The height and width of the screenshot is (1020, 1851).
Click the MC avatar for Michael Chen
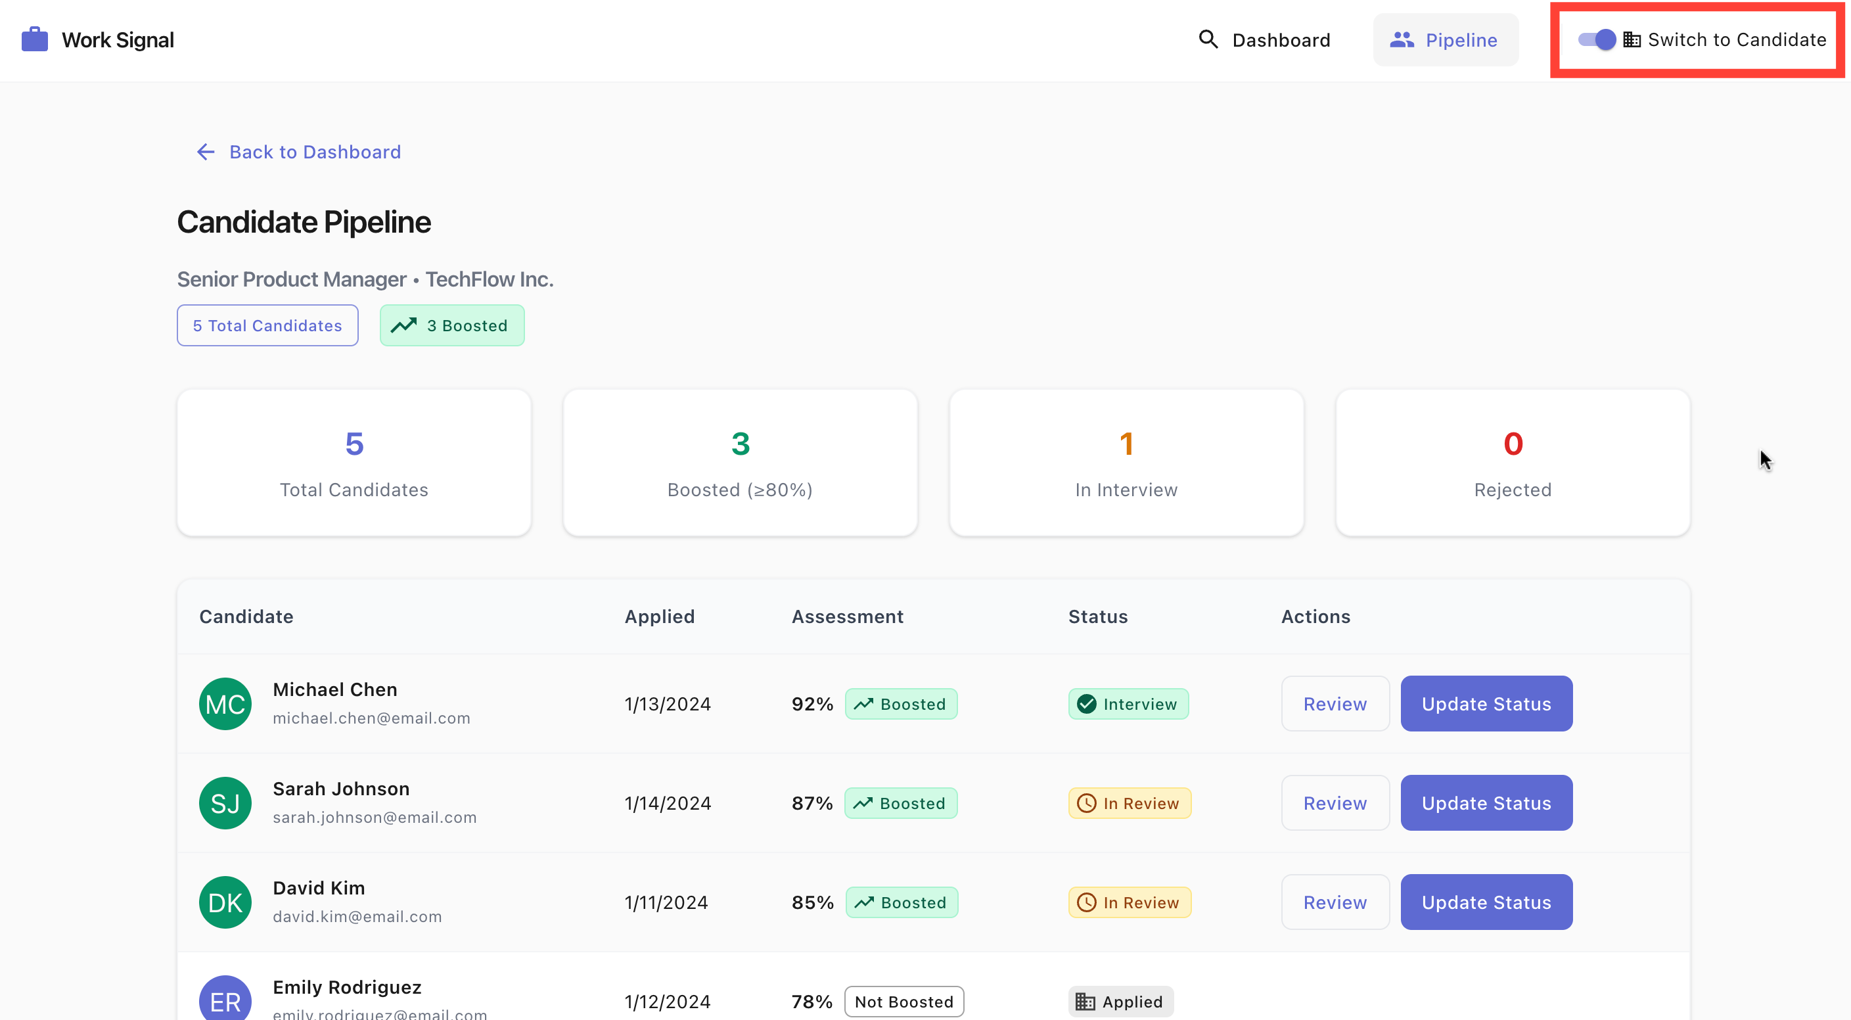point(225,704)
